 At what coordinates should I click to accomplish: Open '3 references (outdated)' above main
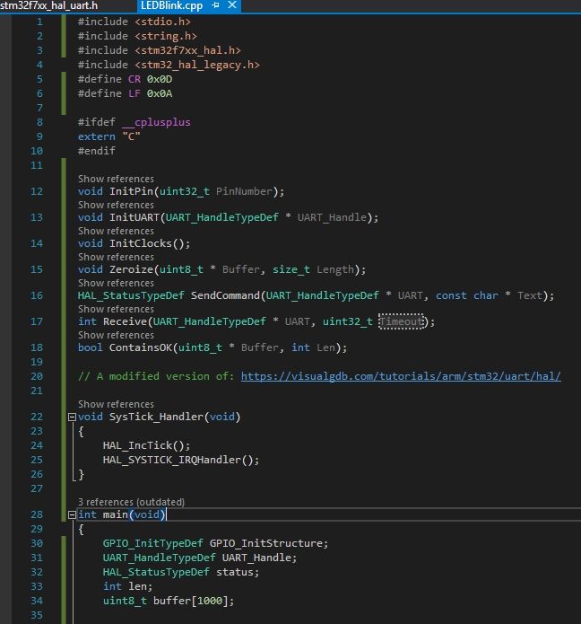click(131, 502)
